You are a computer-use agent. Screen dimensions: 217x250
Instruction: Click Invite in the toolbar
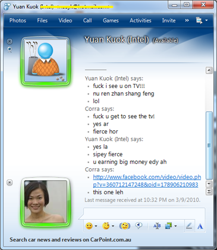pyautogui.click(x=168, y=20)
